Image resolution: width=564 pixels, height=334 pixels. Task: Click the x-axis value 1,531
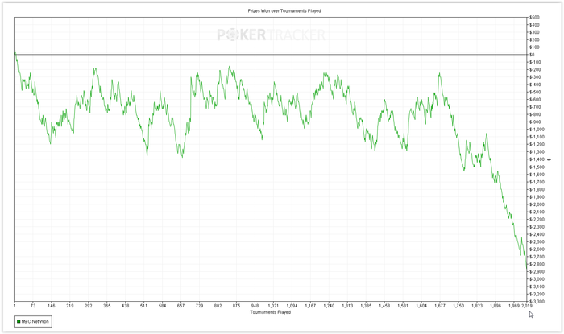point(403,306)
